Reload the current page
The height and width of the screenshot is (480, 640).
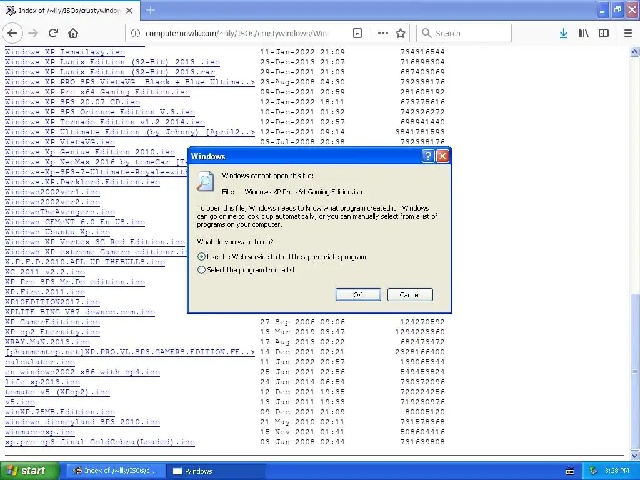(53, 34)
